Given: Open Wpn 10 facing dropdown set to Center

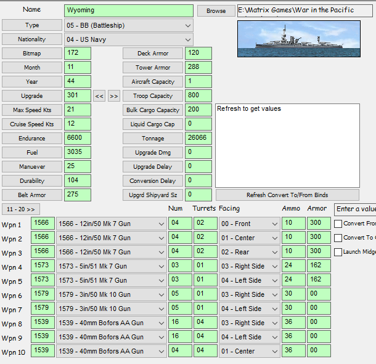Looking at the screenshot, I should point(250,351).
